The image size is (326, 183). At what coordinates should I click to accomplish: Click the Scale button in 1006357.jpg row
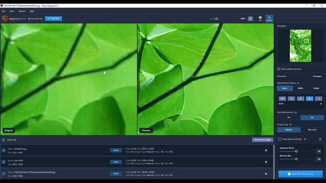[116, 150]
